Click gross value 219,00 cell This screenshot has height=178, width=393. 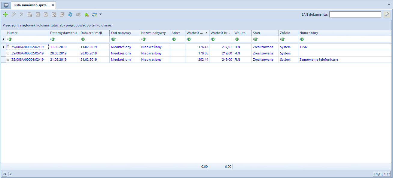coord(221,53)
